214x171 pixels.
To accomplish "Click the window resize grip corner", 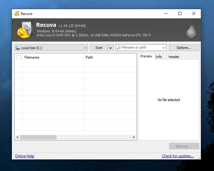I will (199, 158).
